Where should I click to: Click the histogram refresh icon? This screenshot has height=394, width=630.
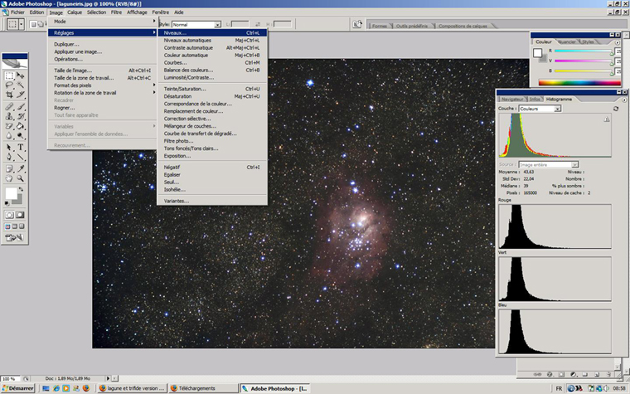click(x=615, y=109)
